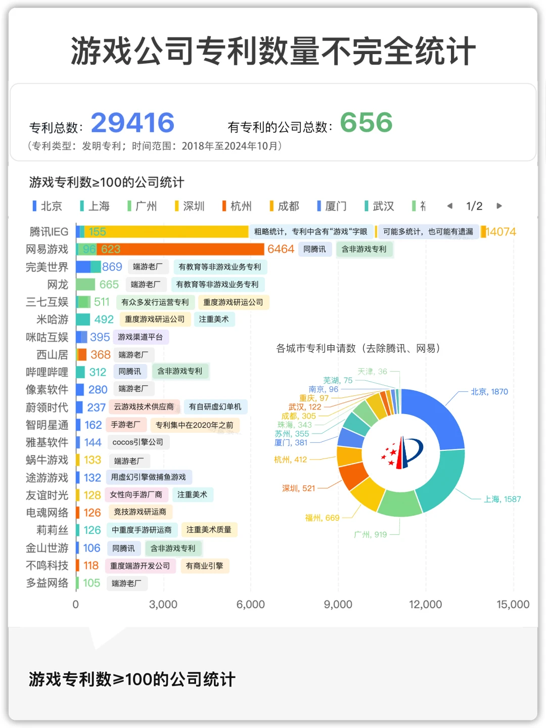Go to the previous legend page arrow
Screen dimensions: 546x728
point(449,206)
